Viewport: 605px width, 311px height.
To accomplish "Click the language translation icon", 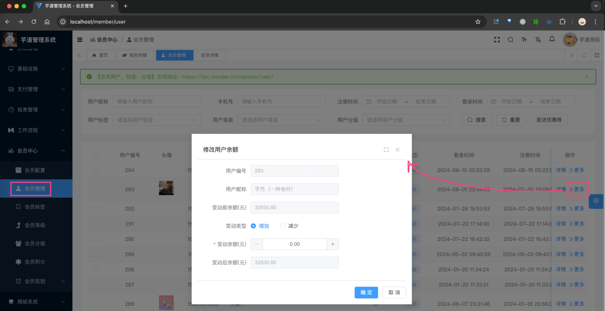I will [x=538, y=40].
